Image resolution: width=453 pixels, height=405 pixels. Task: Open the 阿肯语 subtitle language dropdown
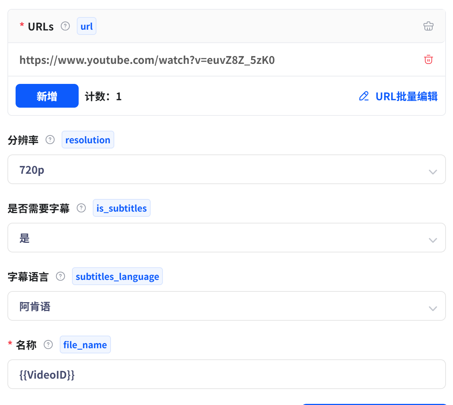[226, 306]
